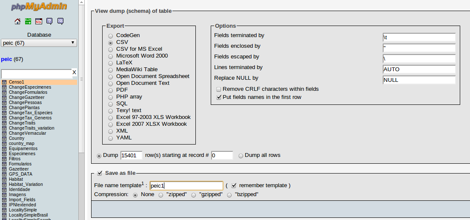The image size is (470, 220).
Task: Choose the Dump all rows option
Action: tap(241, 156)
